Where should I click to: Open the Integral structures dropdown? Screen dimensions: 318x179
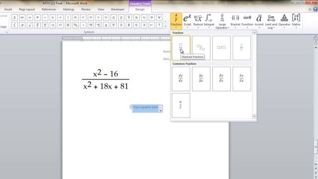[209, 21]
